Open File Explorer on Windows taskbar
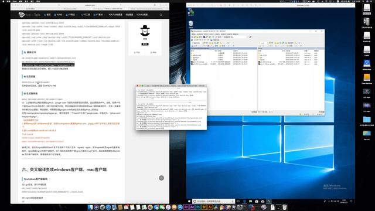 click(x=250, y=202)
